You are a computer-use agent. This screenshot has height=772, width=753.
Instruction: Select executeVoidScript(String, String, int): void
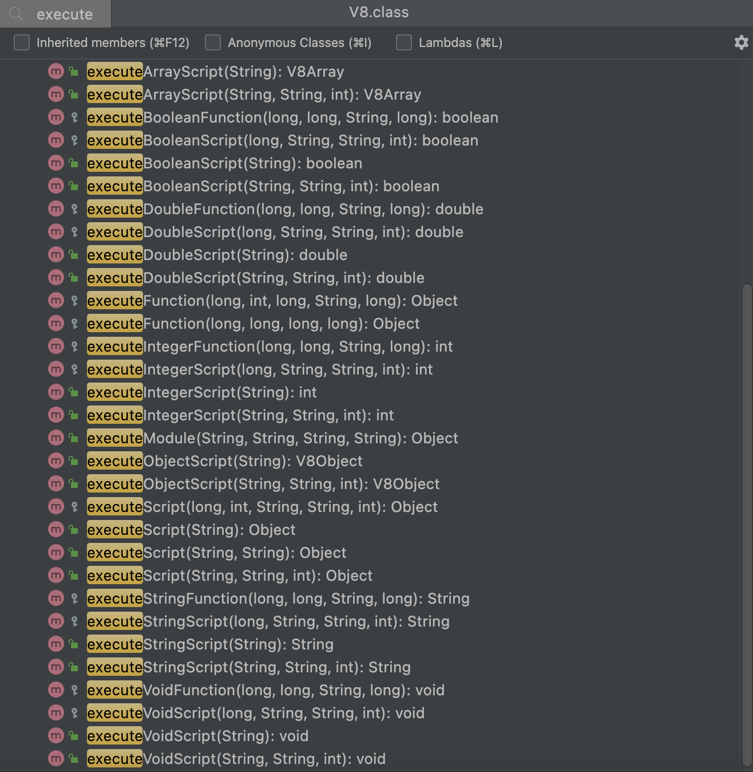pos(236,759)
